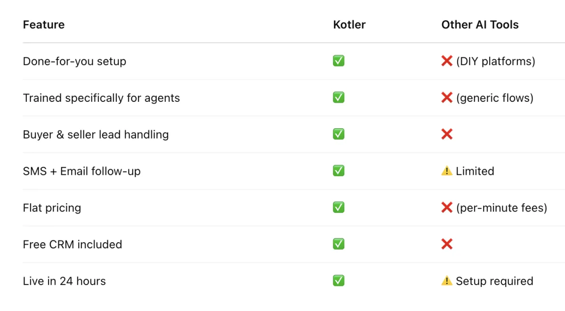This screenshot has width=565, height=311.
Task: Click the green checkmark for SMS + Email follow-up
Action: point(339,171)
